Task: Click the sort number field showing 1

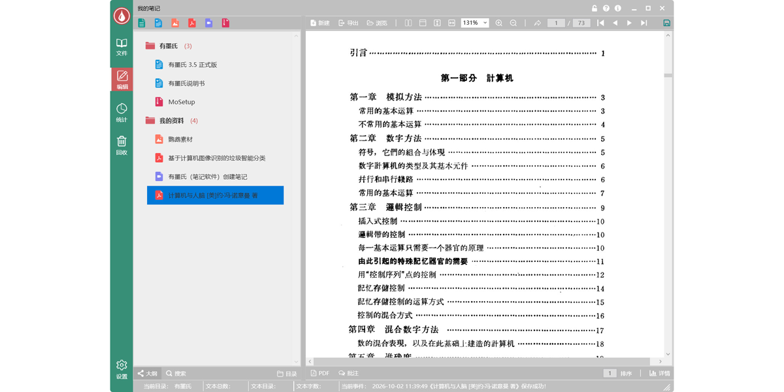Action: click(x=610, y=374)
